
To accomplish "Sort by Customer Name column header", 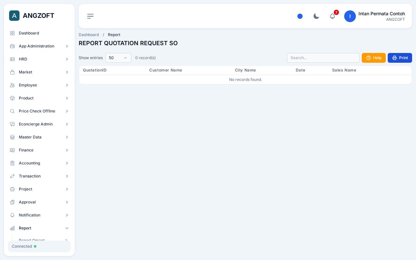I will [165, 70].
